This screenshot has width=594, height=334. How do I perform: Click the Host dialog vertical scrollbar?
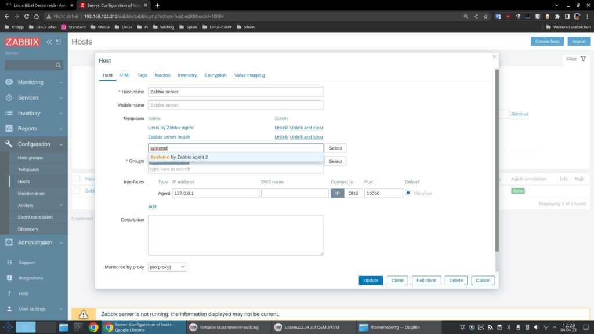click(x=497, y=161)
